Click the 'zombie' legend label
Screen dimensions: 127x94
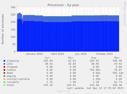(x=11, y=70)
